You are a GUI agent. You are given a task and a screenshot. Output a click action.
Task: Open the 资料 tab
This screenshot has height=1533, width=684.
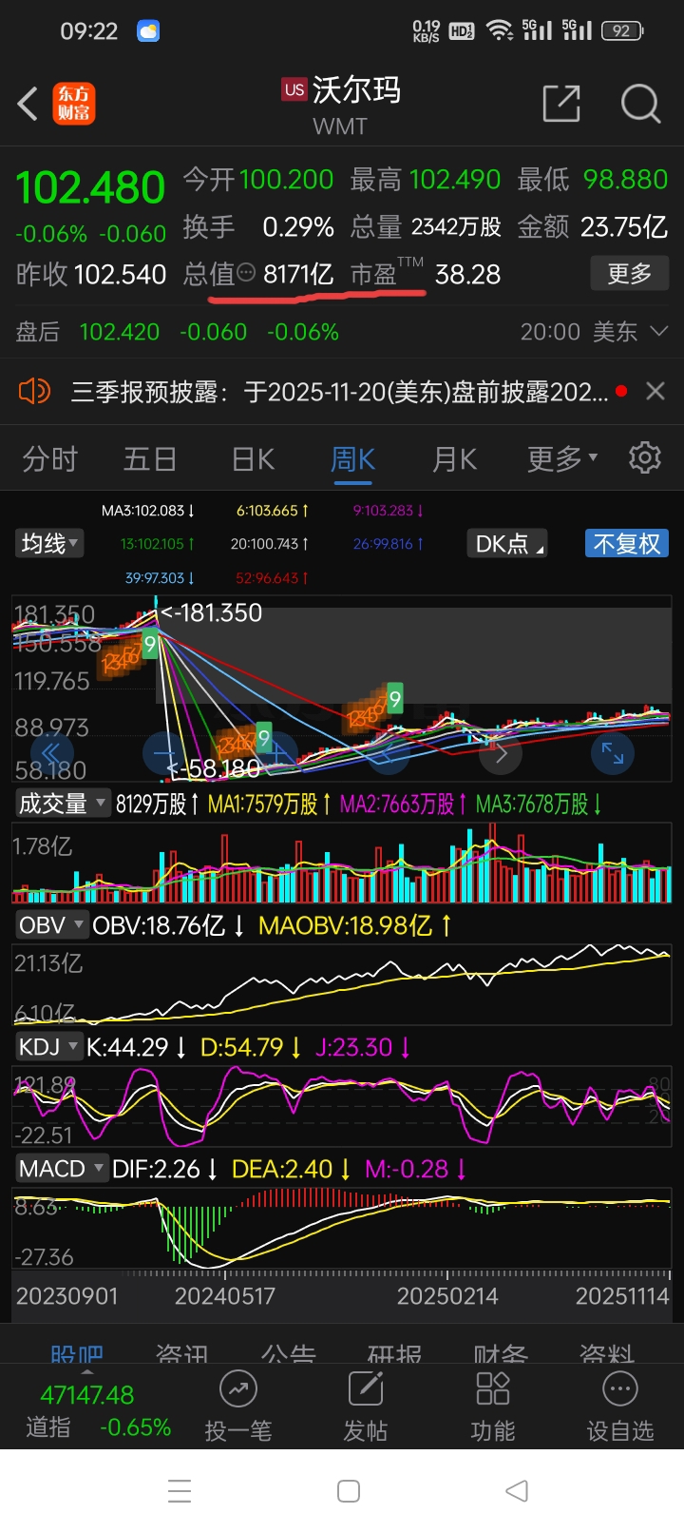[x=606, y=1352]
